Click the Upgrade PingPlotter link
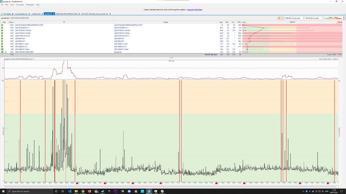346x194 pixels. pos(195,10)
